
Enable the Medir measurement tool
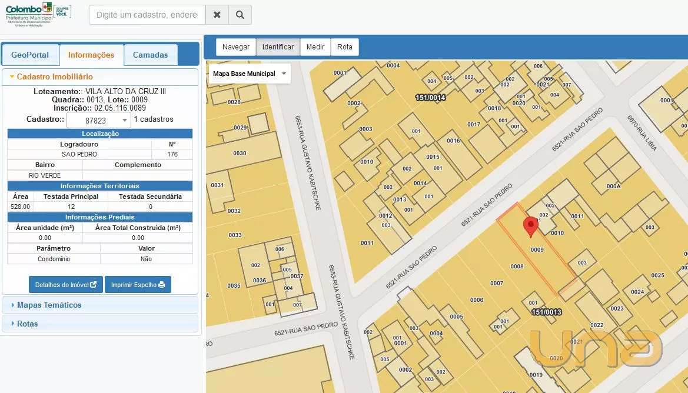pos(315,47)
